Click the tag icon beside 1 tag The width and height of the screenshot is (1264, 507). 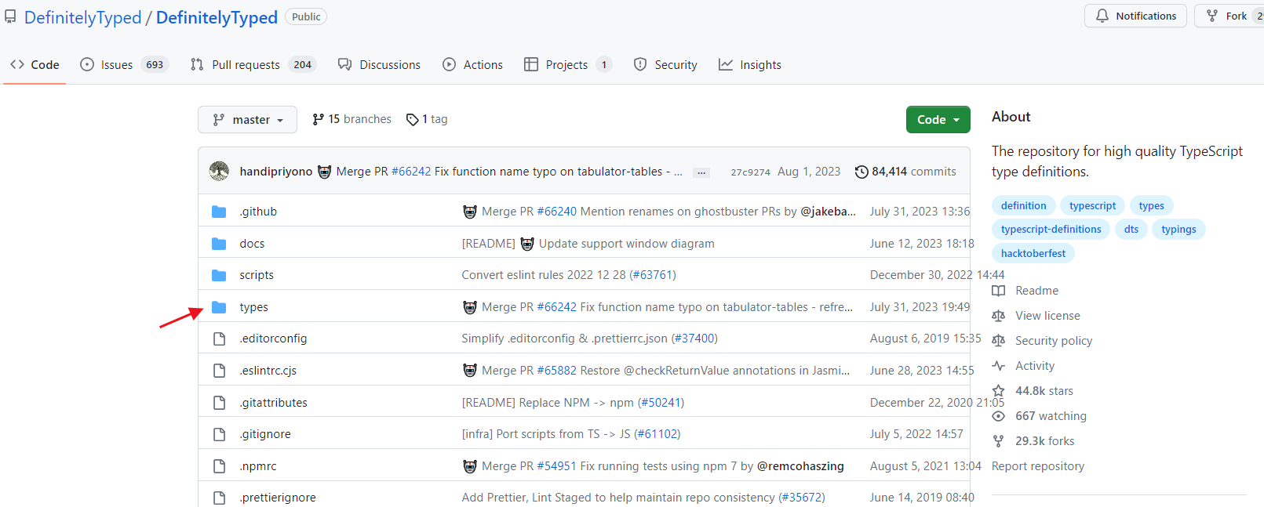click(412, 119)
